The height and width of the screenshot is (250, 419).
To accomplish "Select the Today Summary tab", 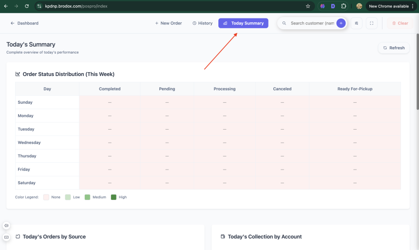I will point(243,23).
